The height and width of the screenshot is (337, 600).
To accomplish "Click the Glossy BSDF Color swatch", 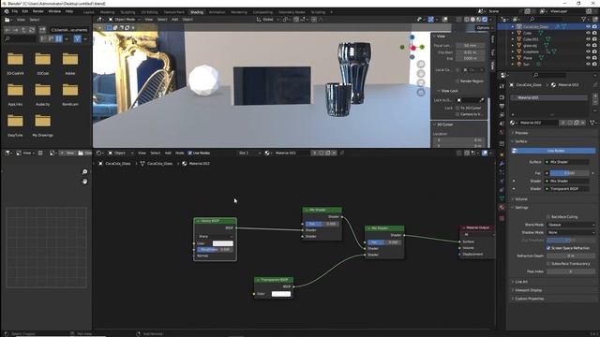I will tap(223, 243).
